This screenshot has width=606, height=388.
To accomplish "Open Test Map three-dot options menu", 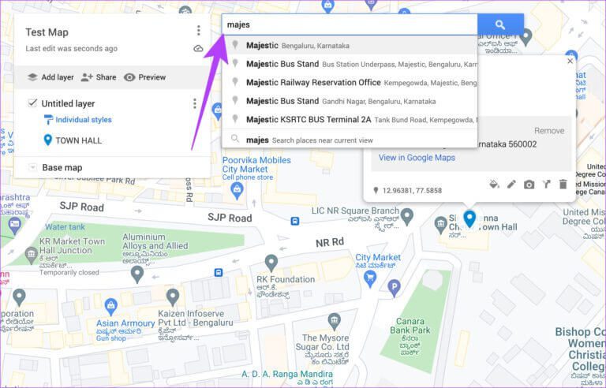I will click(x=198, y=31).
